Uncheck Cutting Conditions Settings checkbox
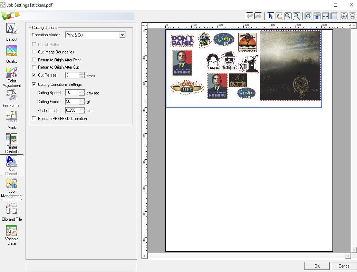Screen dimensions: 357x272 click(x=34, y=84)
